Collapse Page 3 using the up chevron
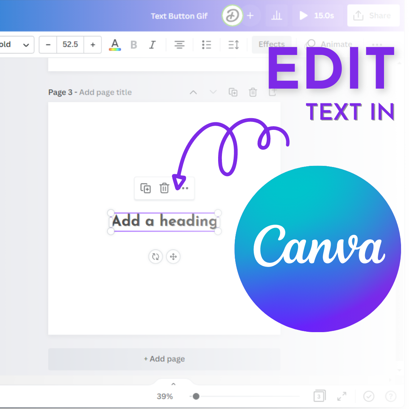 click(193, 92)
